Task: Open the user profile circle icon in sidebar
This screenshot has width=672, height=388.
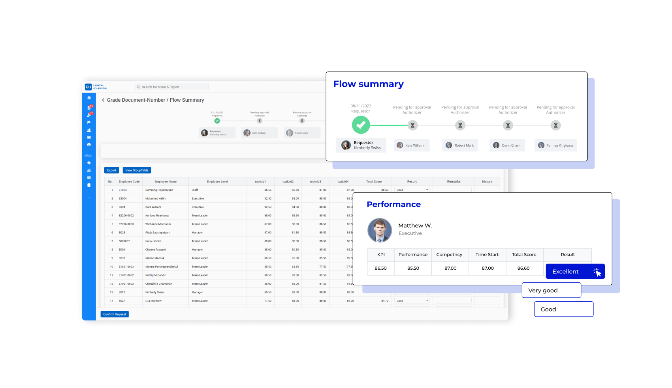Action: point(89,145)
